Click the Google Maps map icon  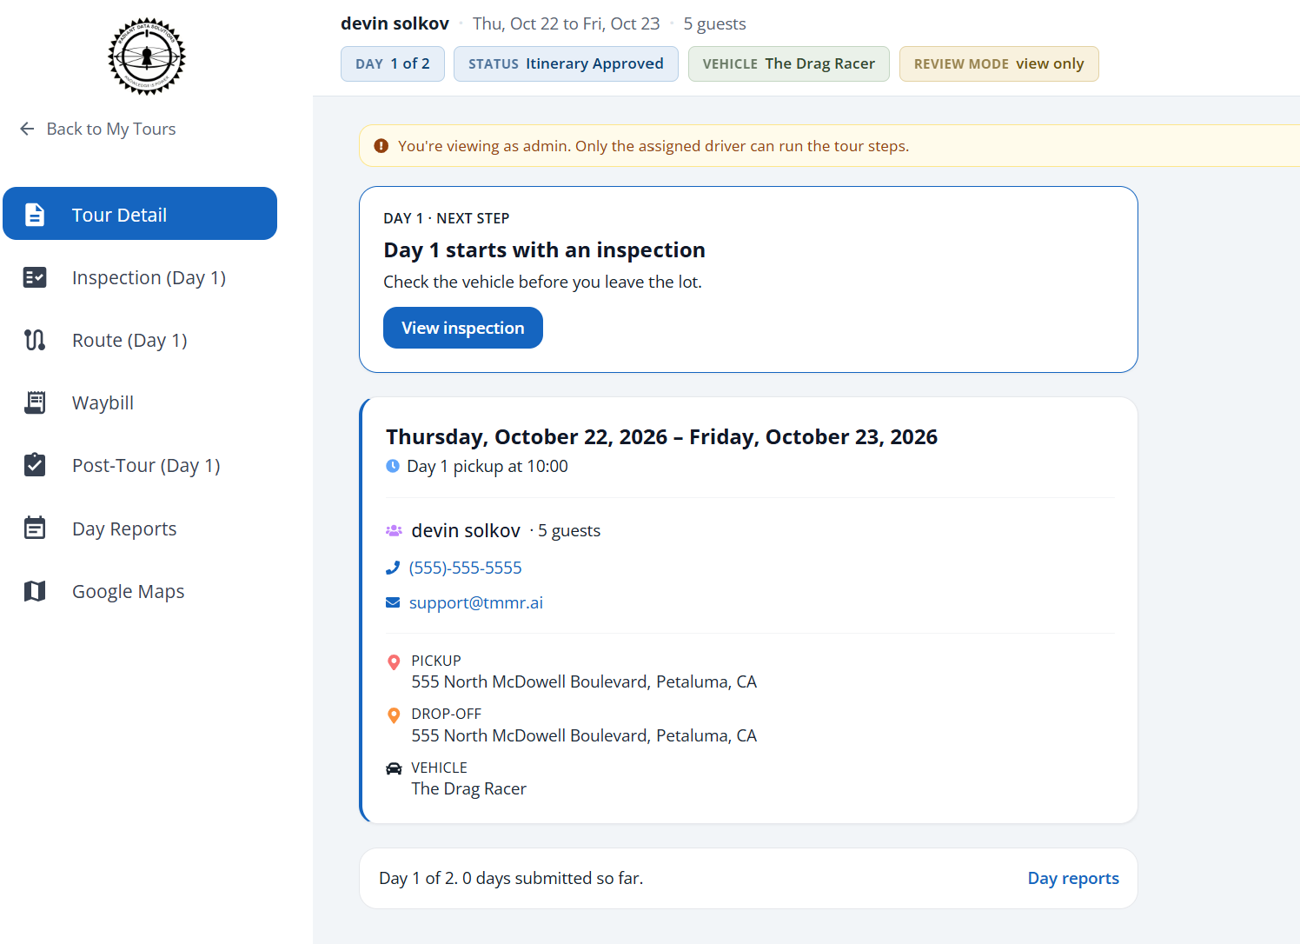35,591
